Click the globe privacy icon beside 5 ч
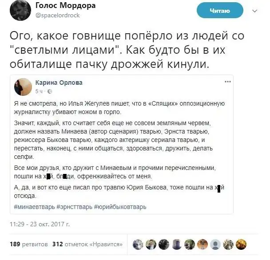Viewport: 270px width, 260px height. tap(50, 91)
